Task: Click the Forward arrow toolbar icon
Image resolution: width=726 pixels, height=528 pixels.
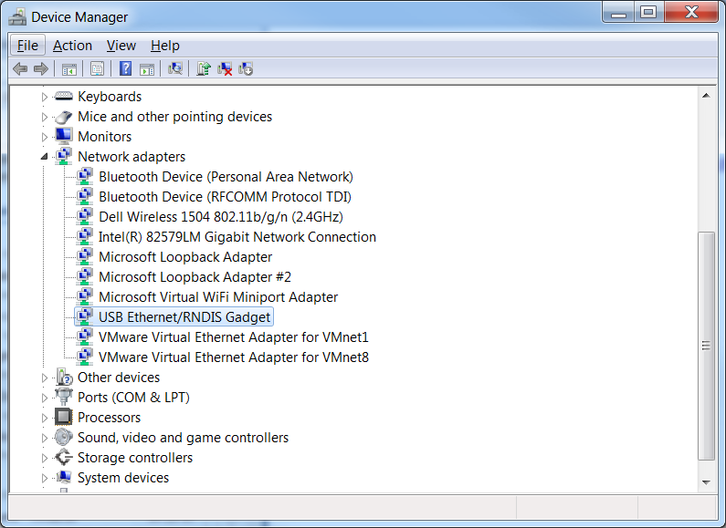Action: click(41, 69)
